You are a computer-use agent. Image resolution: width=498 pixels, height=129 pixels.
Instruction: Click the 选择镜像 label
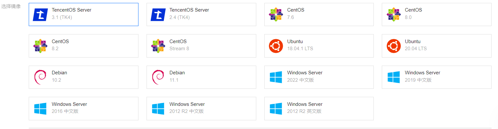11,6
